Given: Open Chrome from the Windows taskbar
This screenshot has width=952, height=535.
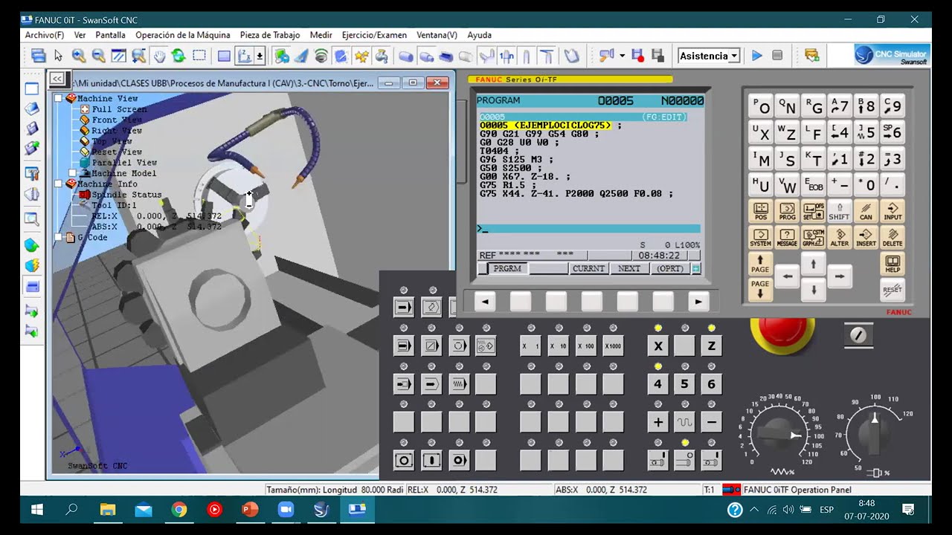Looking at the screenshot, I should pos(178,510).
